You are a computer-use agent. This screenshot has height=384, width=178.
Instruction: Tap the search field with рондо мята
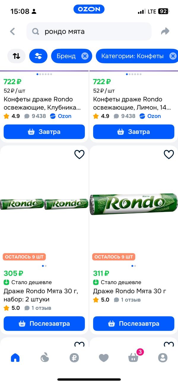(x=89, y=31)
